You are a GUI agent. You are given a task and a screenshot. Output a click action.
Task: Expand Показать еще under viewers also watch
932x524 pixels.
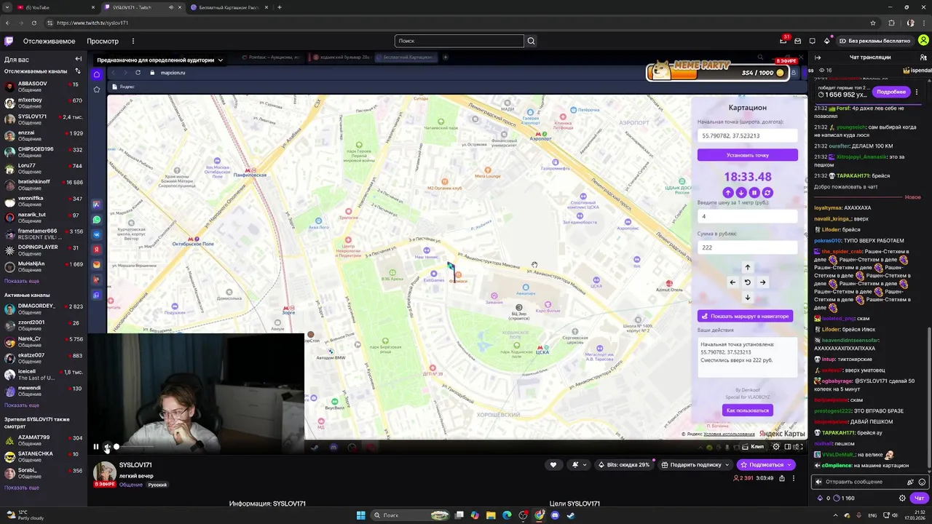pyautogui.click(x=22, y=488)
